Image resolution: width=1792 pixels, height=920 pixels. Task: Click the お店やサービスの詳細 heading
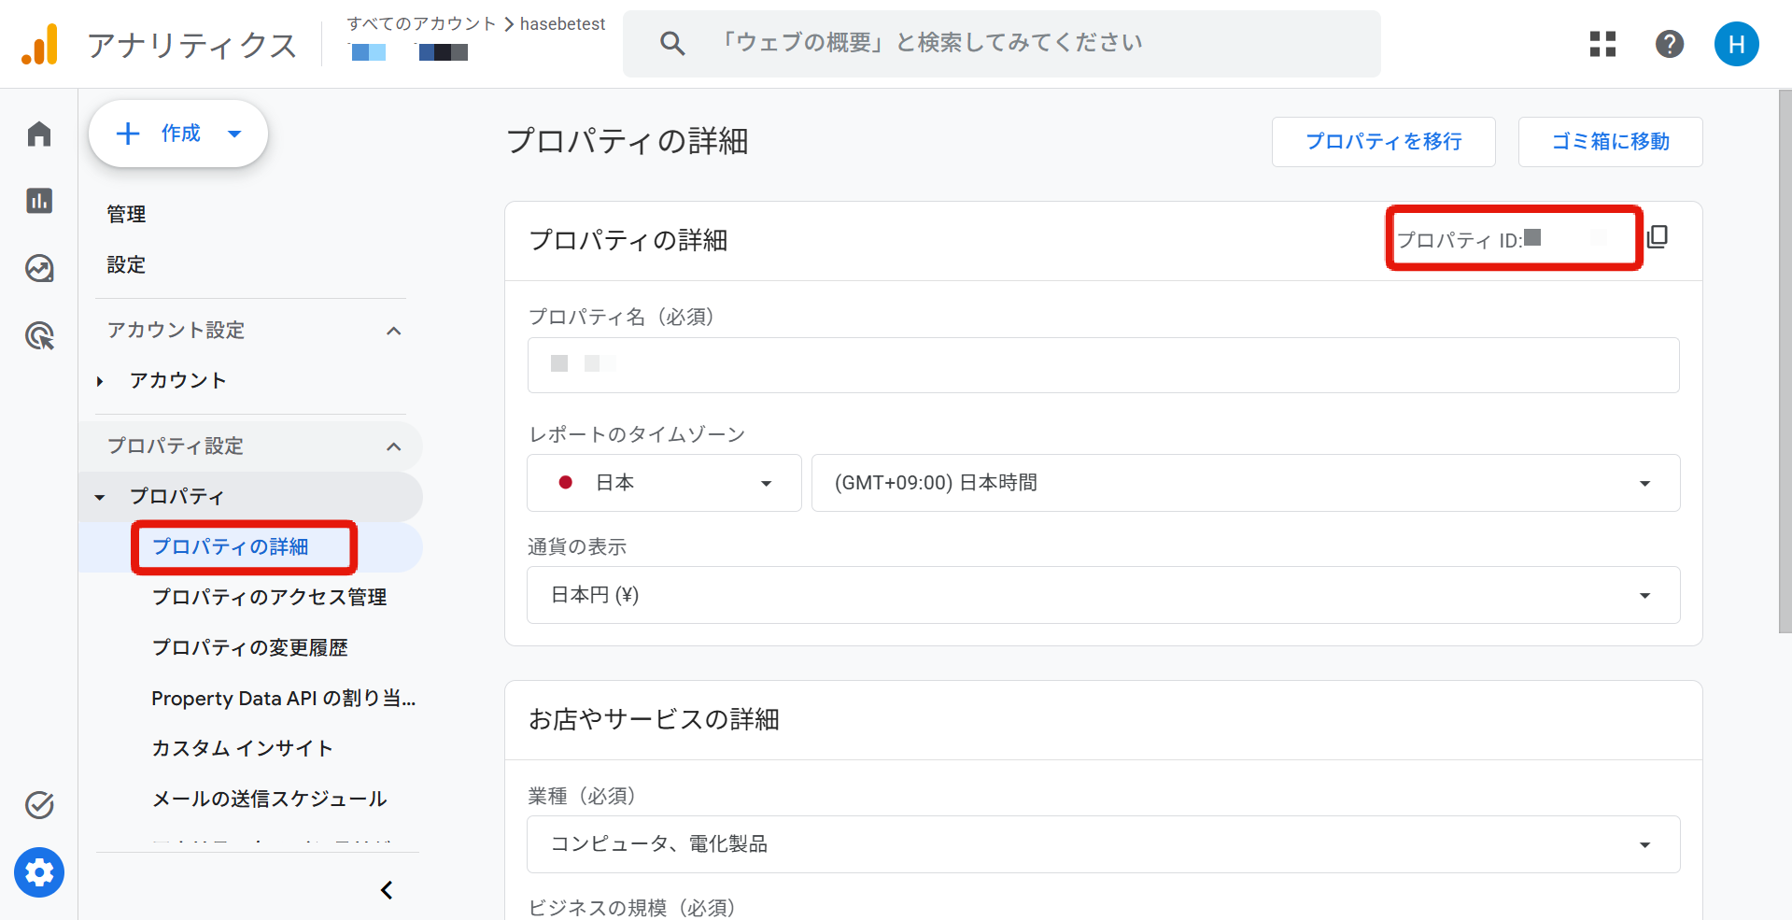[x=654, y=719]
